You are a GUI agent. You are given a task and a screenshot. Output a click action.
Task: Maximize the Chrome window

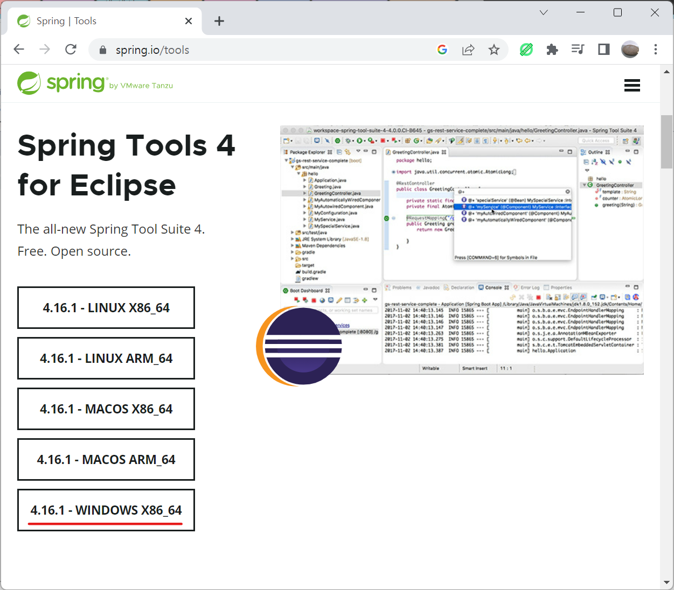(617, 12)
